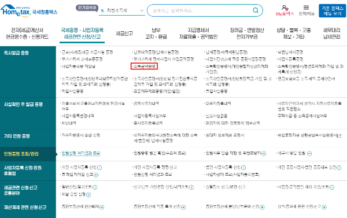The image size is (347, 218).
Task: Expand 종합부동산세 합산배제 plus icon
Action: [x=102, y=207]
